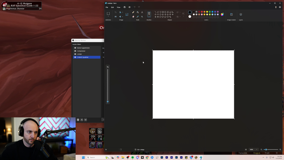Click the zoom out magnifier in status bar
Image resolution: width=284 pixels, height=160 pixels.
[261, 149]
